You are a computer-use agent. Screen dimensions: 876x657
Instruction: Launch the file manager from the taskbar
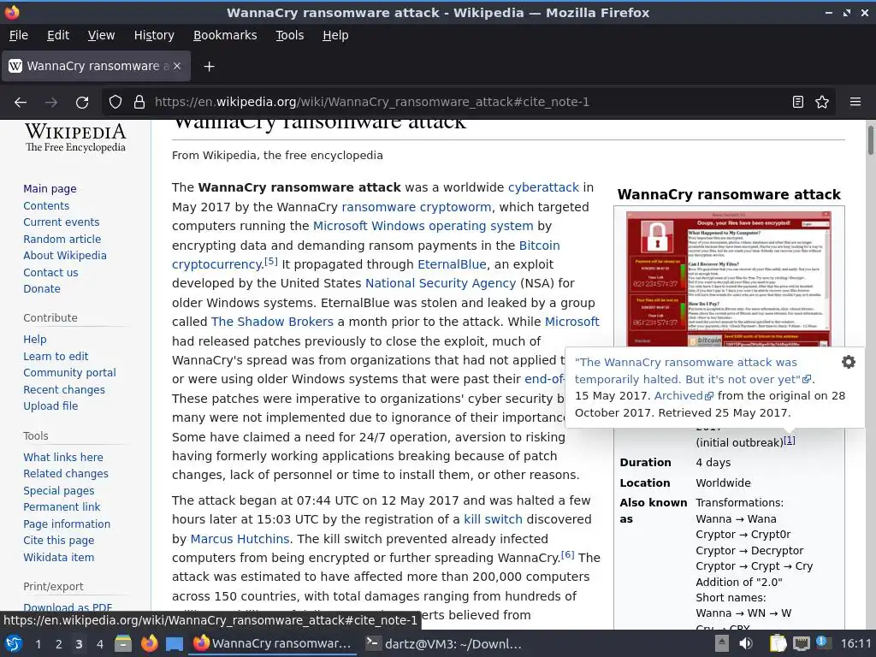123,643
